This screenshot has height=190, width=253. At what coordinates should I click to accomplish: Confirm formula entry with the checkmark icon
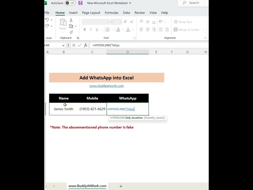click(79, 45)
